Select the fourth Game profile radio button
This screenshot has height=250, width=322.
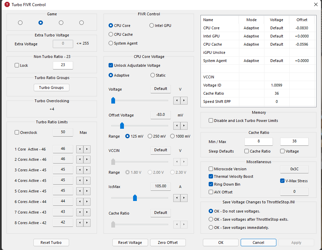point(82,22)
